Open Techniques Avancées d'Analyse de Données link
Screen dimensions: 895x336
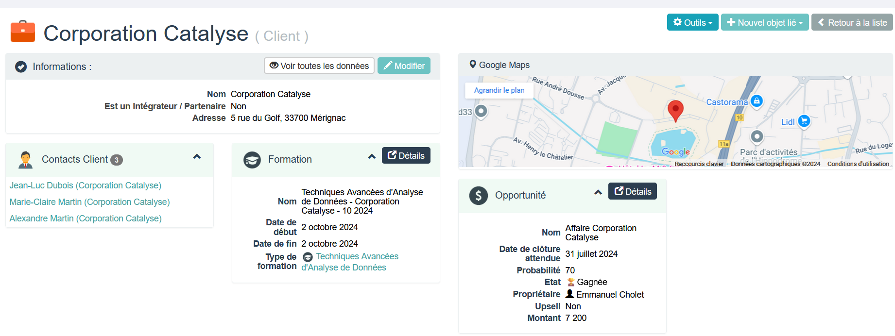[349, 262]
